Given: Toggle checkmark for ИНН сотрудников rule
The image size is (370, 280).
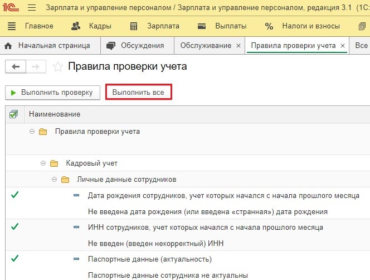Looking at the screenshot, I should 14,226.
